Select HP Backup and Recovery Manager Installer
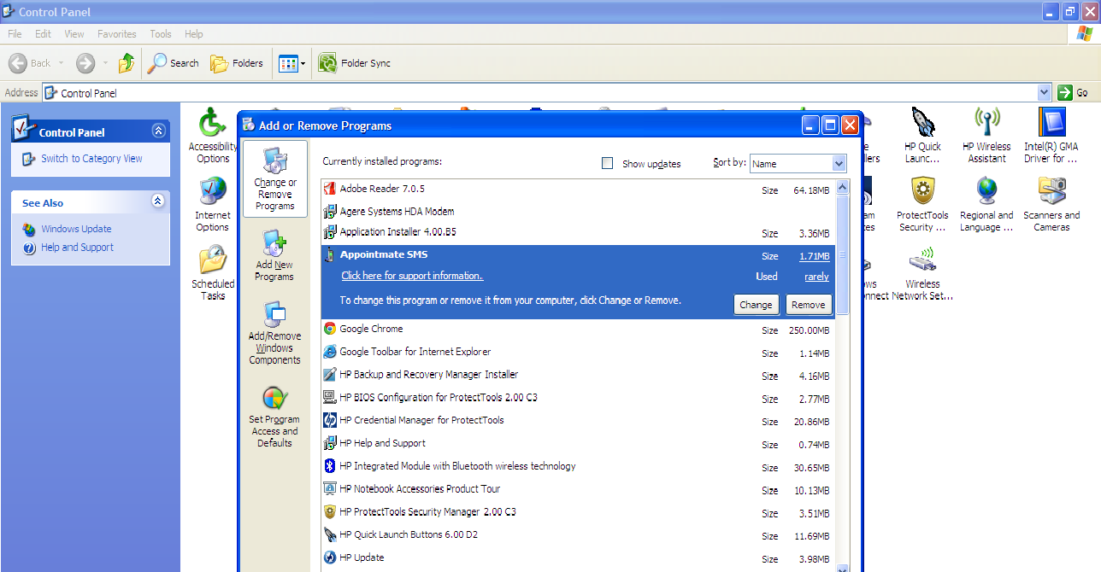 pos(578,375)
